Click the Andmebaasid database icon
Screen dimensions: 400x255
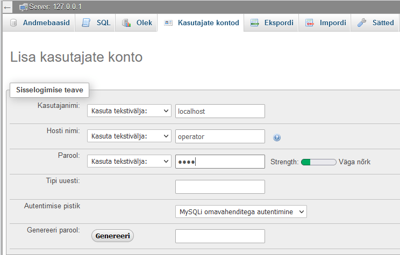tap(13, 23)
